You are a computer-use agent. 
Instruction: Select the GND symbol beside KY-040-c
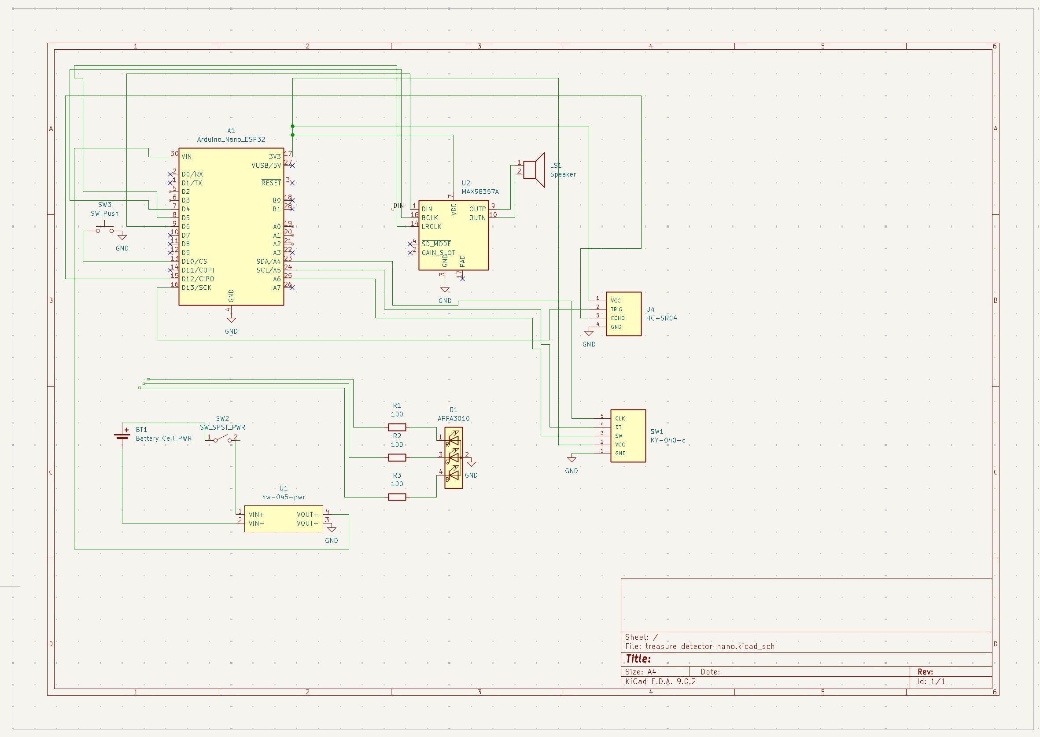(x=571, y=459)
